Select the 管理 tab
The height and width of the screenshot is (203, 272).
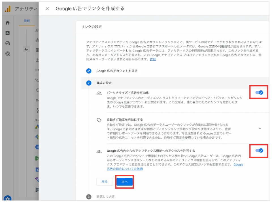click(27, 21)
